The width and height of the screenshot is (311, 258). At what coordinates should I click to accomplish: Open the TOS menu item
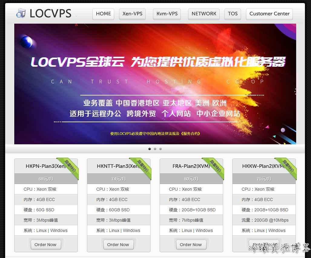click(x=233, y=14)
